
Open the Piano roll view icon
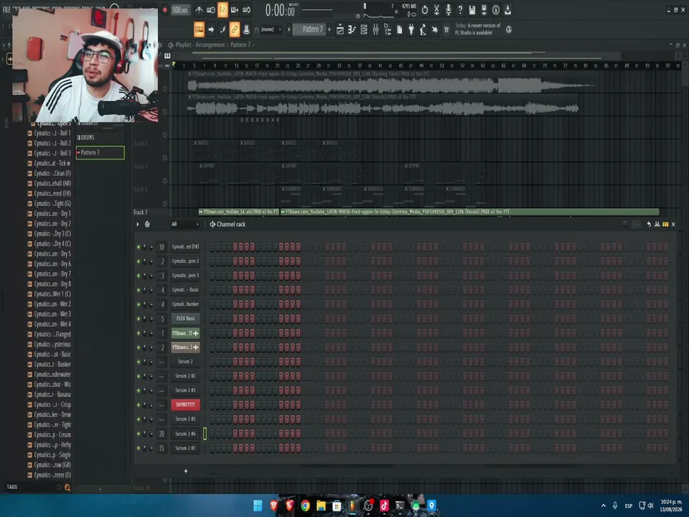[352, 29]
